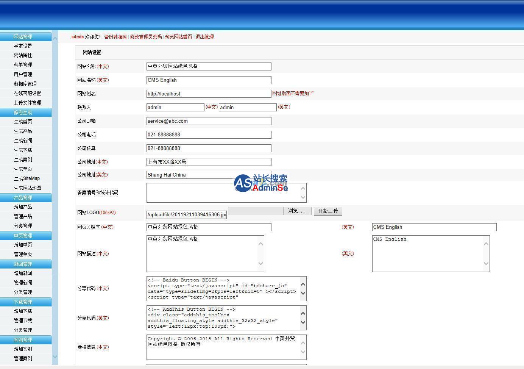Select 生成单页
The width and height of the screenshot is (524, 369).
[23, 169]
